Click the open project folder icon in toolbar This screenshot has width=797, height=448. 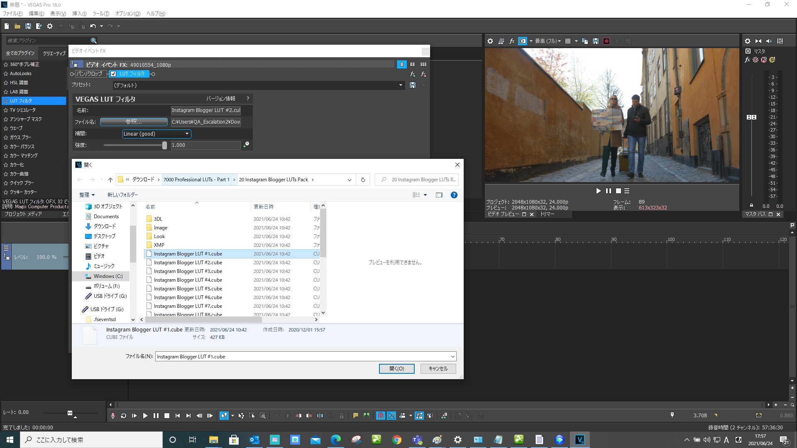17,26
